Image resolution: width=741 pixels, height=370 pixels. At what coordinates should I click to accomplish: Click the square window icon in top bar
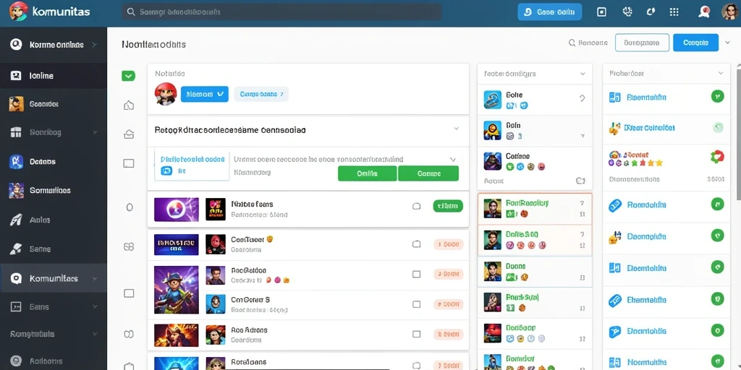[x=601, y=12]
